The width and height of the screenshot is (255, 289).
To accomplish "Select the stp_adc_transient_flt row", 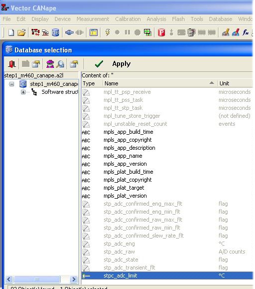I will [167, 268].
